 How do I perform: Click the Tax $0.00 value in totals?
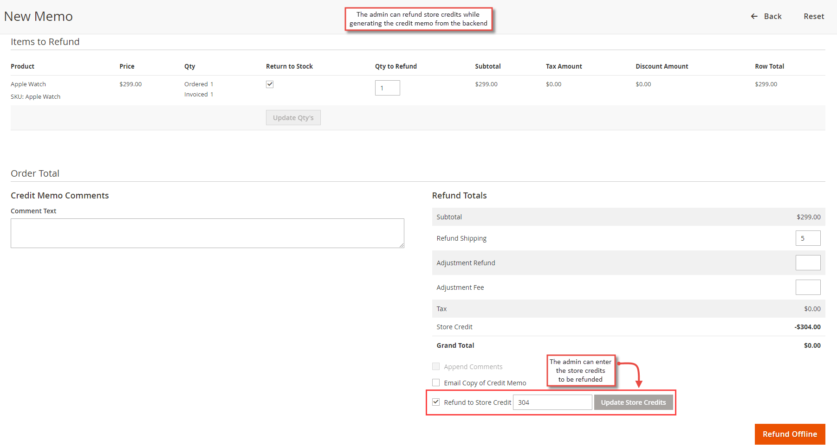click(x=812, y=309)
